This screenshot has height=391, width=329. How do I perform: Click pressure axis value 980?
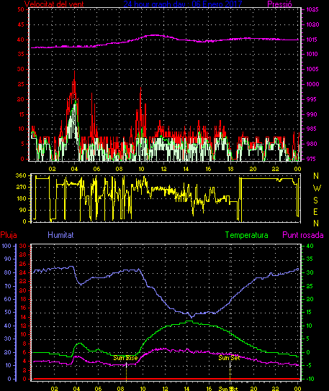(312, 144)
